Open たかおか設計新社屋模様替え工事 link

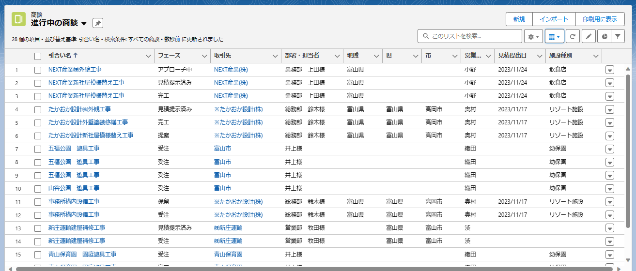coord(91,135)
